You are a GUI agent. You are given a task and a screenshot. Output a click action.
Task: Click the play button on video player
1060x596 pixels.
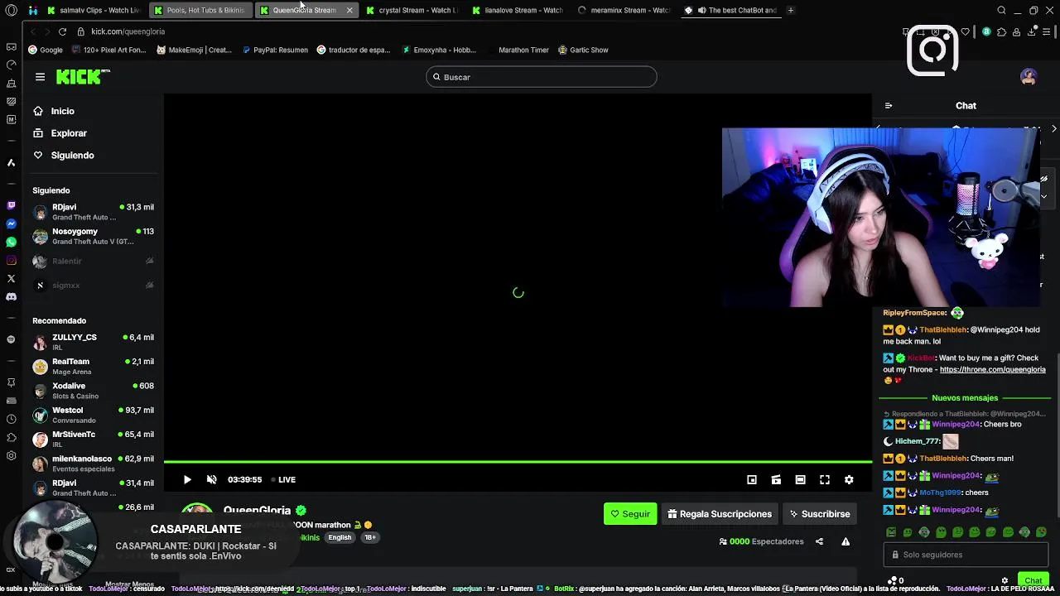187,479
